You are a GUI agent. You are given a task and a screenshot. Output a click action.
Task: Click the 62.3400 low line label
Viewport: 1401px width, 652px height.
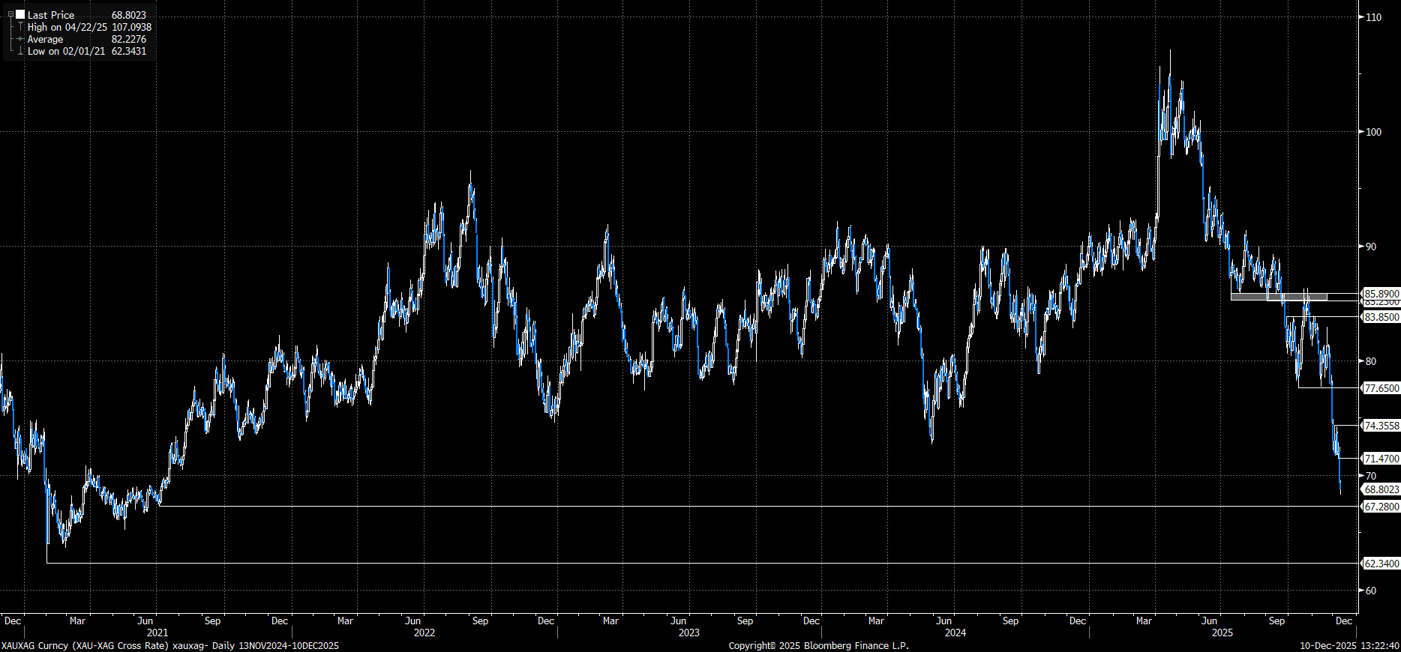1381,564
